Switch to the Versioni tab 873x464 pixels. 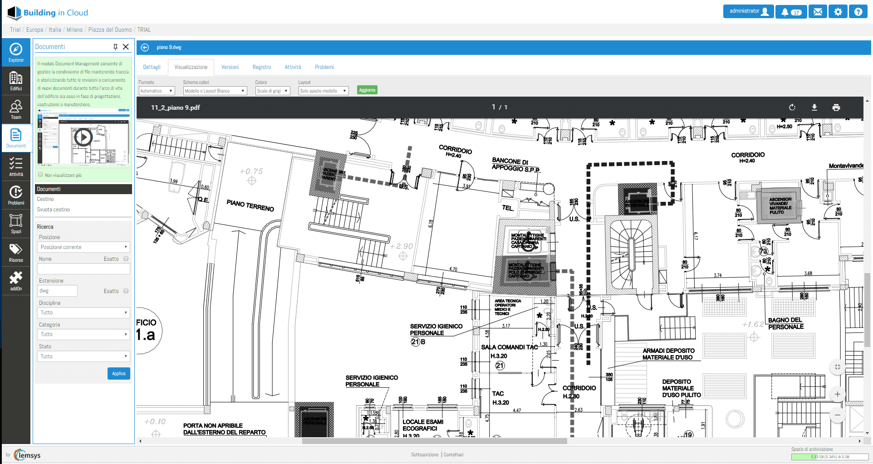click(230, 67)
